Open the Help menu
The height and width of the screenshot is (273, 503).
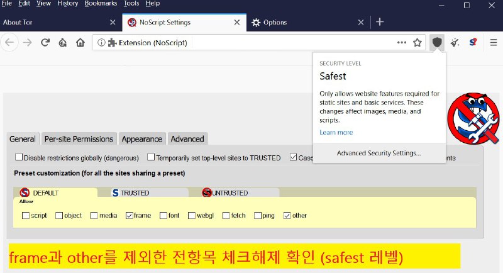tap(153, 4)
